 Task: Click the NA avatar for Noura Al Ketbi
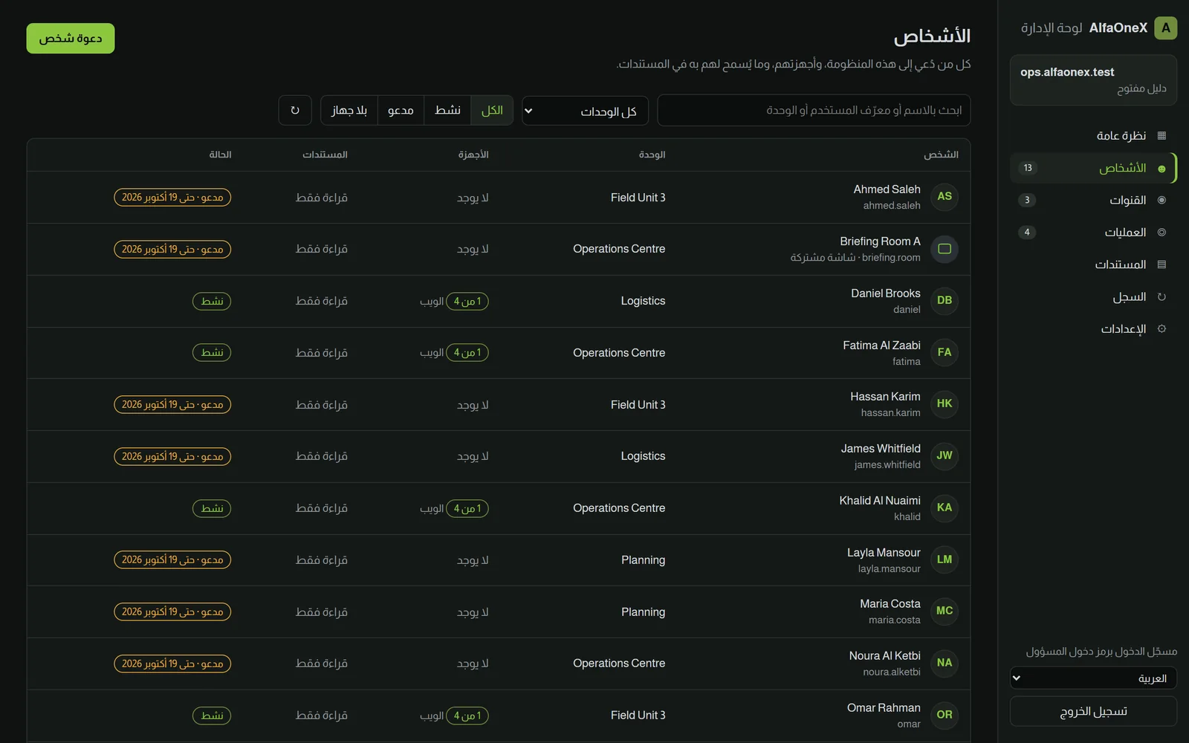point(945,663)
